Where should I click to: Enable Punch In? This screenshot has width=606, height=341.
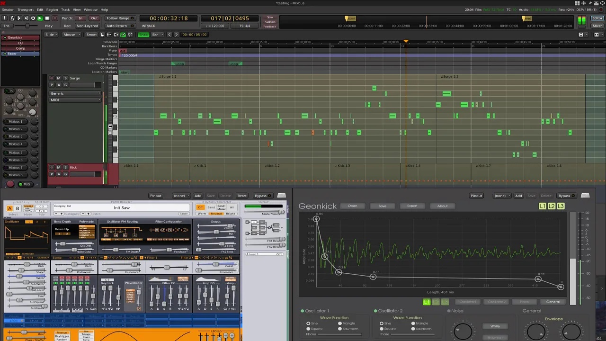(x=80, y=18)
